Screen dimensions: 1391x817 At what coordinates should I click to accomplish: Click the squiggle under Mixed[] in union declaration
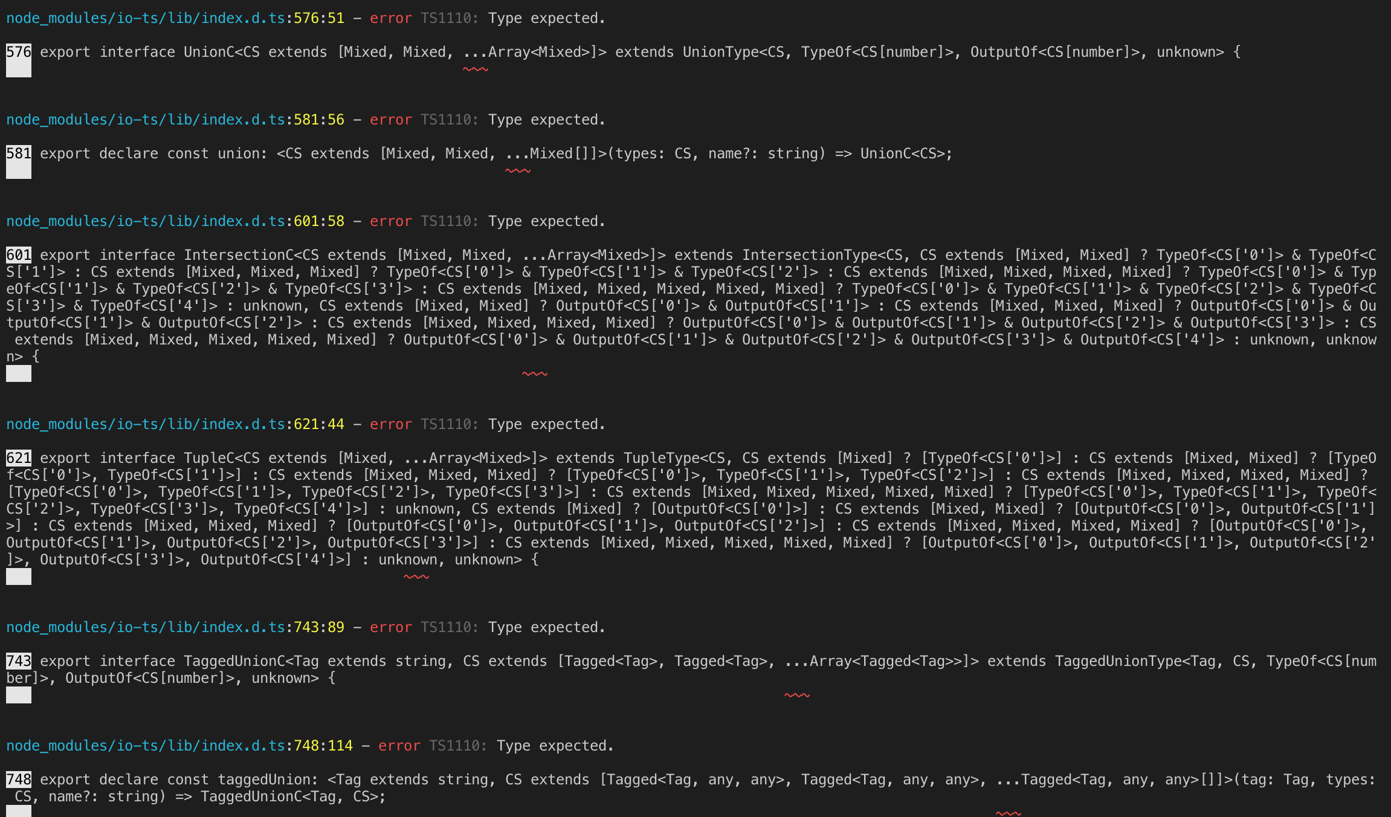pos(518,172)
